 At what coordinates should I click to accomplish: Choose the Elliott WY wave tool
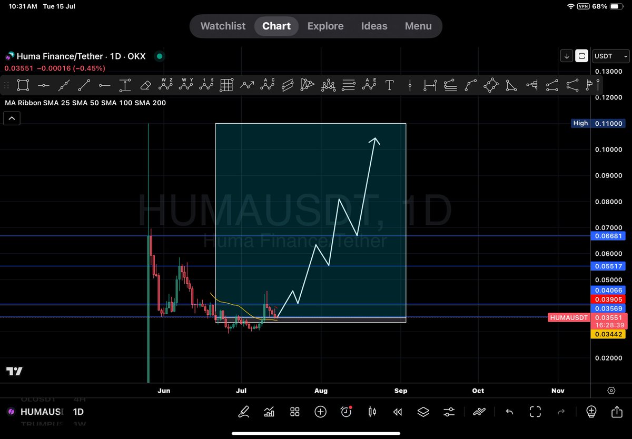(186, 85)
